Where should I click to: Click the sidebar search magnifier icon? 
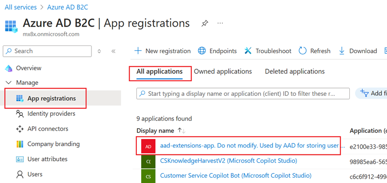[9, 51]
